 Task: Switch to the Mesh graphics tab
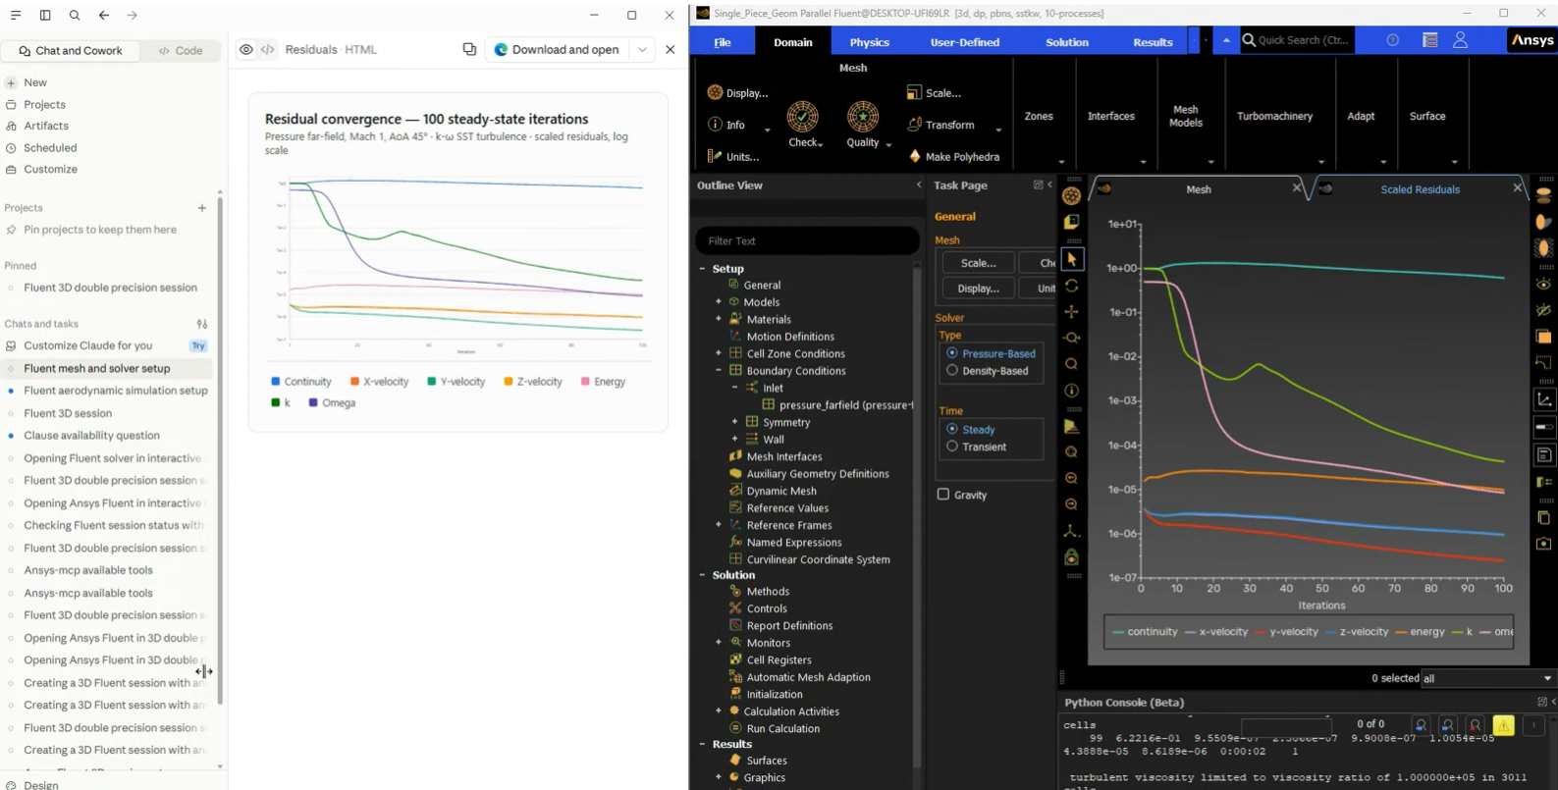[x=1199, y=189]
